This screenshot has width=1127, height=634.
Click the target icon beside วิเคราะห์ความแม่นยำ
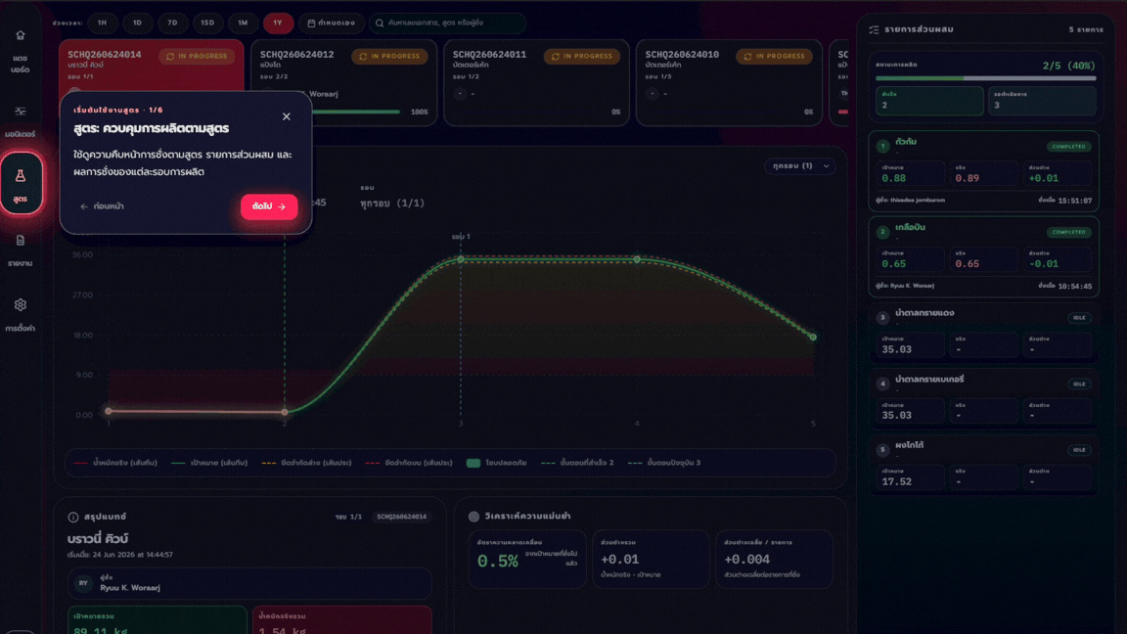[473, 517]
